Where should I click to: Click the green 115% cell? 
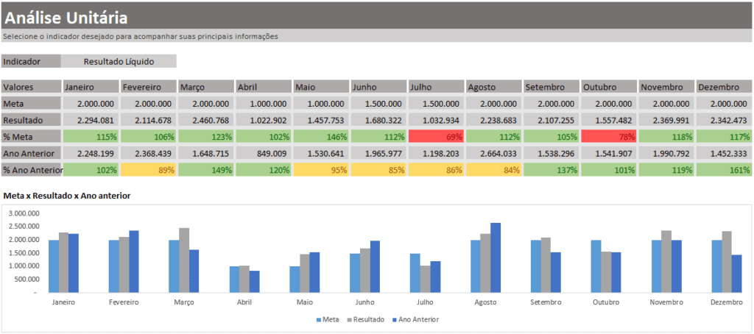[x=91, y=137]
